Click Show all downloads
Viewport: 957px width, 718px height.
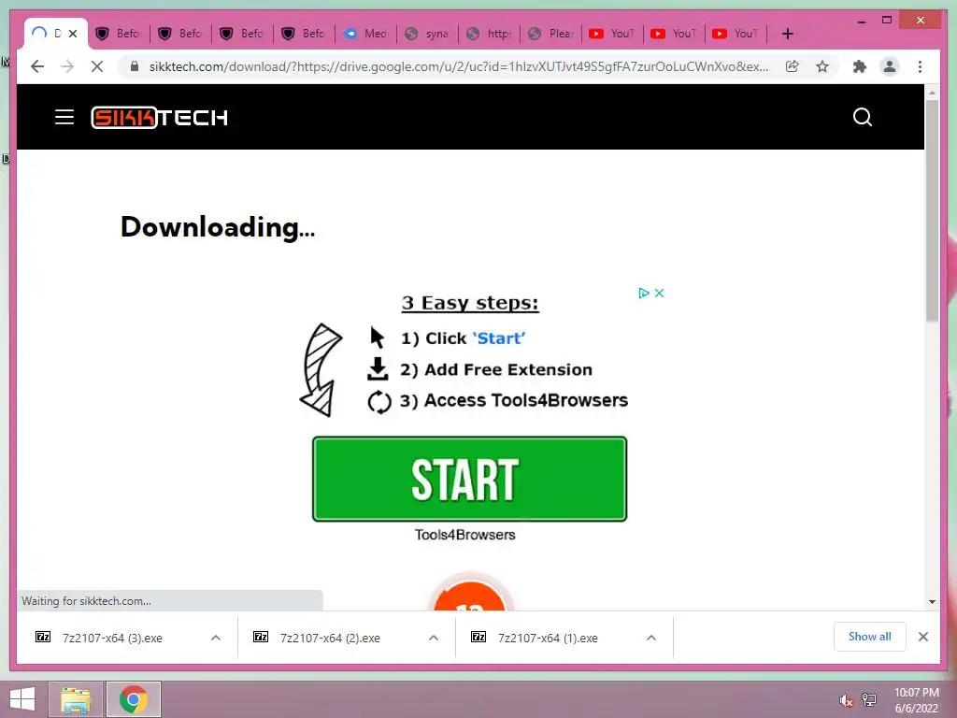coord(870,637)
